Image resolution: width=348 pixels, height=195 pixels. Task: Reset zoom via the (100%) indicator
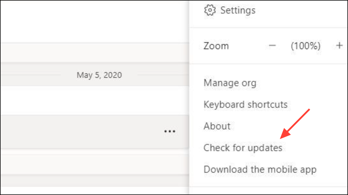[305, 46]
